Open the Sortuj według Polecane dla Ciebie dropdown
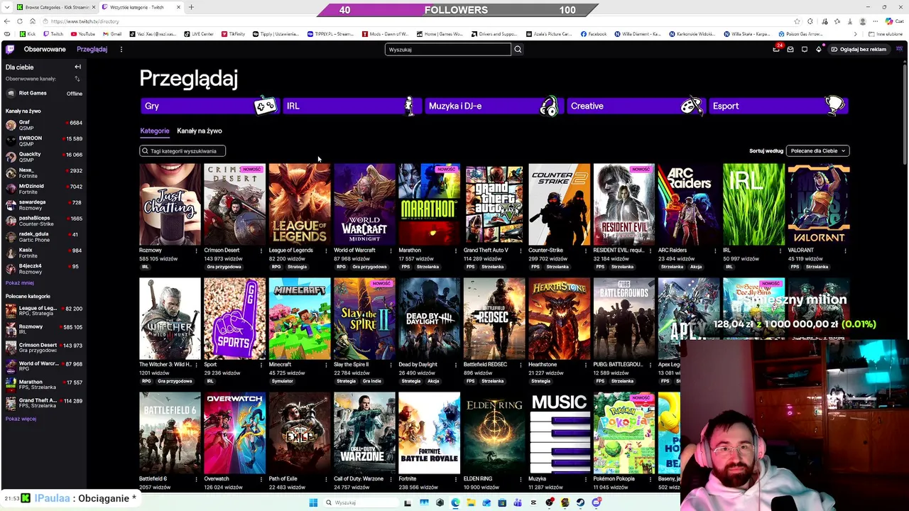909x511 pixels. (817, 150)
